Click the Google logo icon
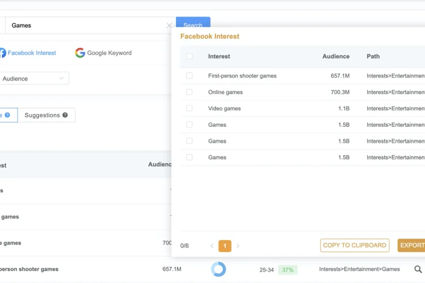 coord(80,53)
